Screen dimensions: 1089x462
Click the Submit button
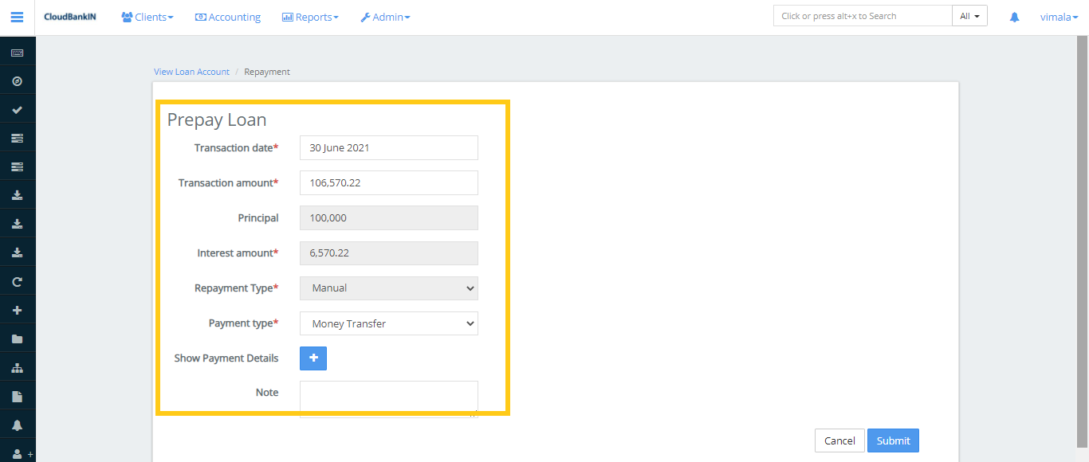(x=893, y=440)
